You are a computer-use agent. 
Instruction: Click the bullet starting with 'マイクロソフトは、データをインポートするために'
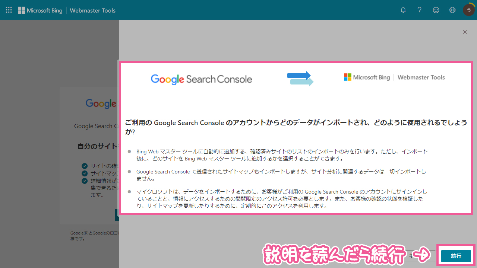tap(282, 198)
